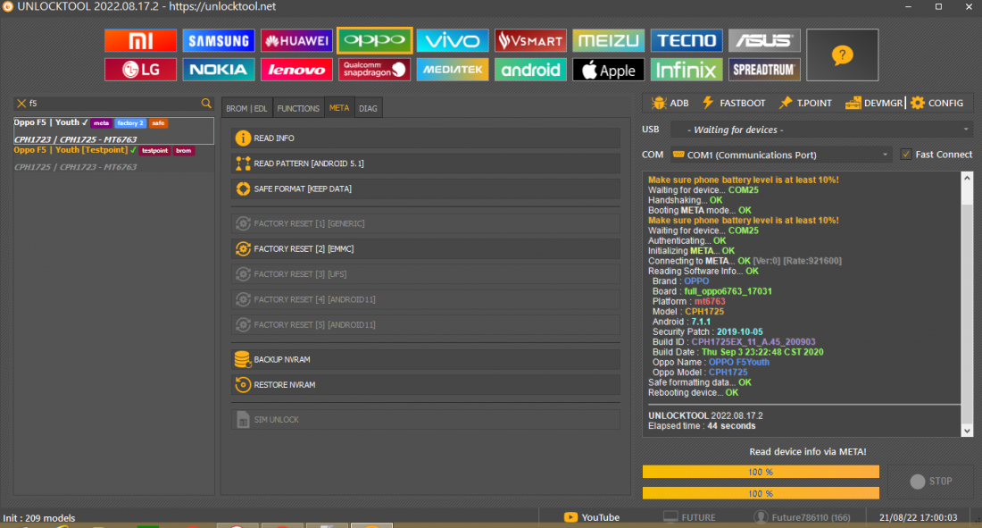Choose the Meizu brand logo
The width and height of the screenshot is (982, 528).
[x=608, y=41]
